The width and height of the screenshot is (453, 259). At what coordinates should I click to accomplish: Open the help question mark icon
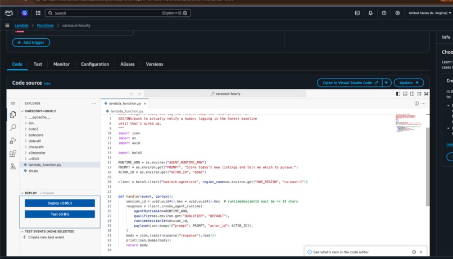tap(384, 13)
